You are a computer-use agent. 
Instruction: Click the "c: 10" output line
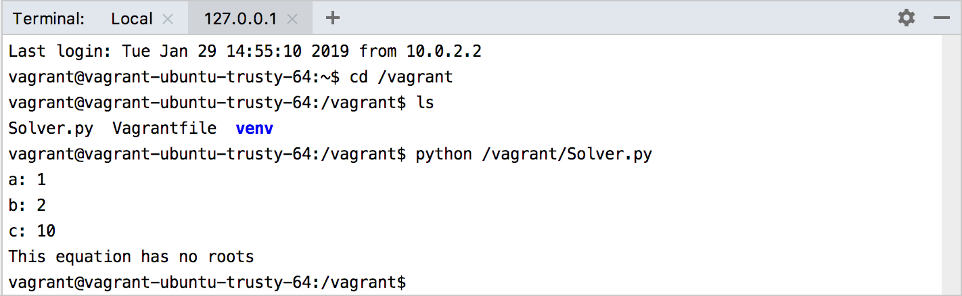coord(32,231)
